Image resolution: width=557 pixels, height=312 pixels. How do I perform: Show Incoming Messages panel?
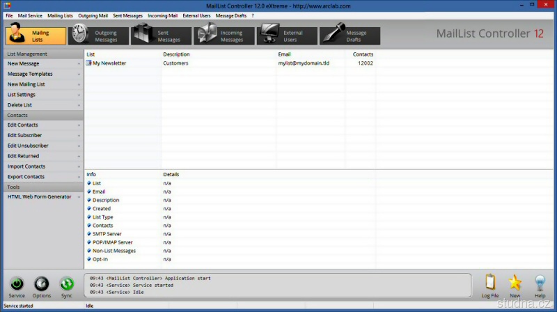[x=224, y=36]
